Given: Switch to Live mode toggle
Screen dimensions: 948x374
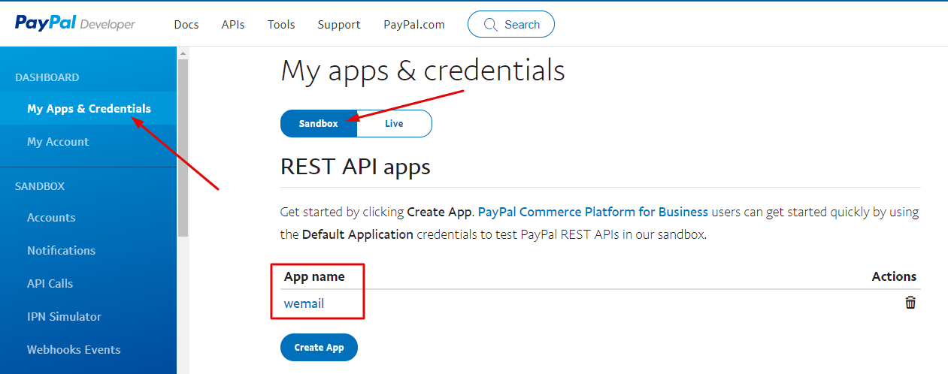Looking at the screenshot, I should point(394,124).
